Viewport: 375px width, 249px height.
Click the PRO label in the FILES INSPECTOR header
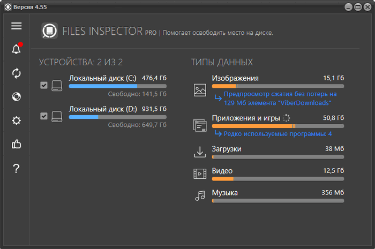tap(151, 33)
